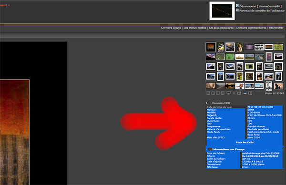Click the metering value Centrale pondérée
The width and height of the screenshot is (286, 185).
[258, 129]
